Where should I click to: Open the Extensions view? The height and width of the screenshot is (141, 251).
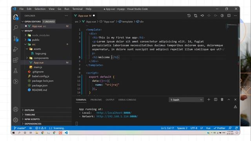[16, 60]
